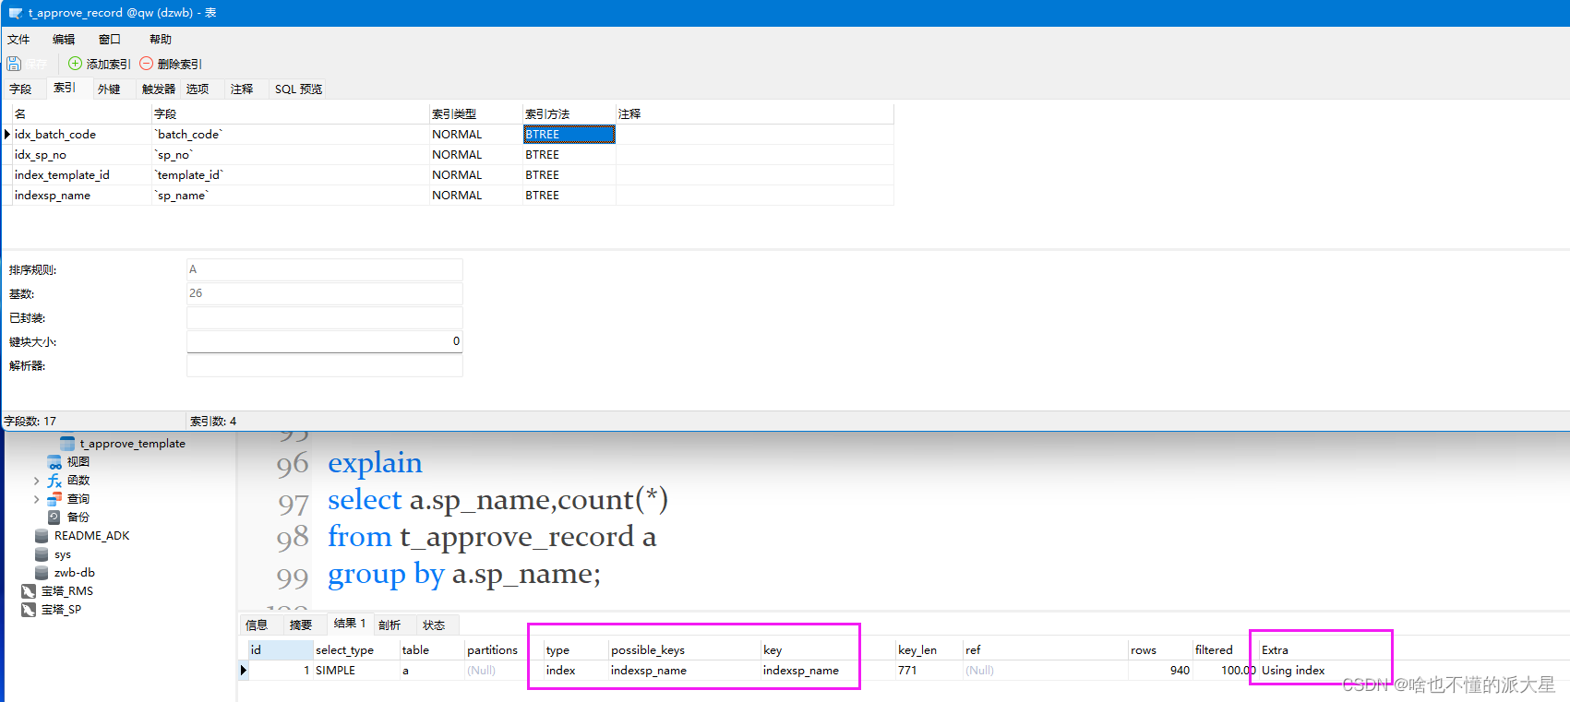Click the explain keyword in editor

(x=375, y=463)
